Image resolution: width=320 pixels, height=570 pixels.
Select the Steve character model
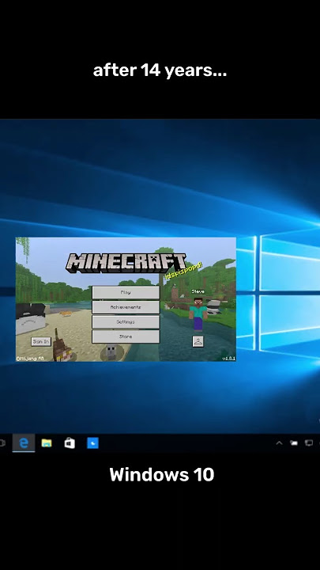click(x=198, y=314)
